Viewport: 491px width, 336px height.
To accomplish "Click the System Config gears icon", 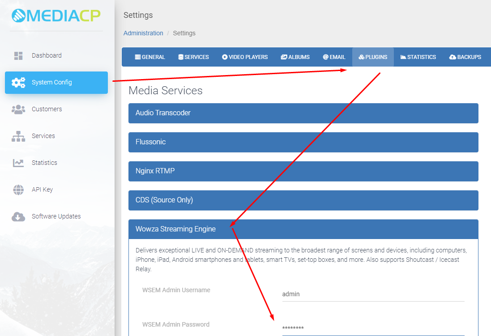I will (18, 83).
